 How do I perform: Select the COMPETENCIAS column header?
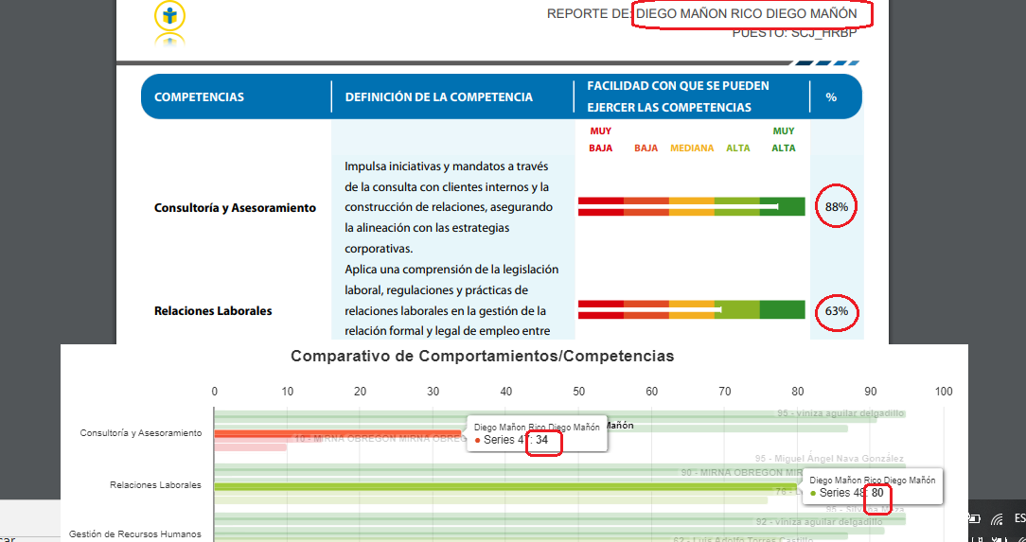pos(199,97)
